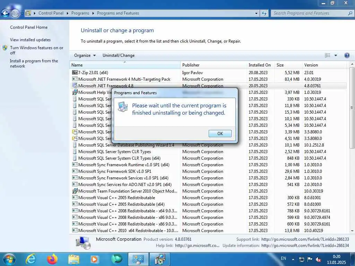Open the Support link URL ending 286133
The width and height of the screenshot is (355, 266).
tap(305, 239)
